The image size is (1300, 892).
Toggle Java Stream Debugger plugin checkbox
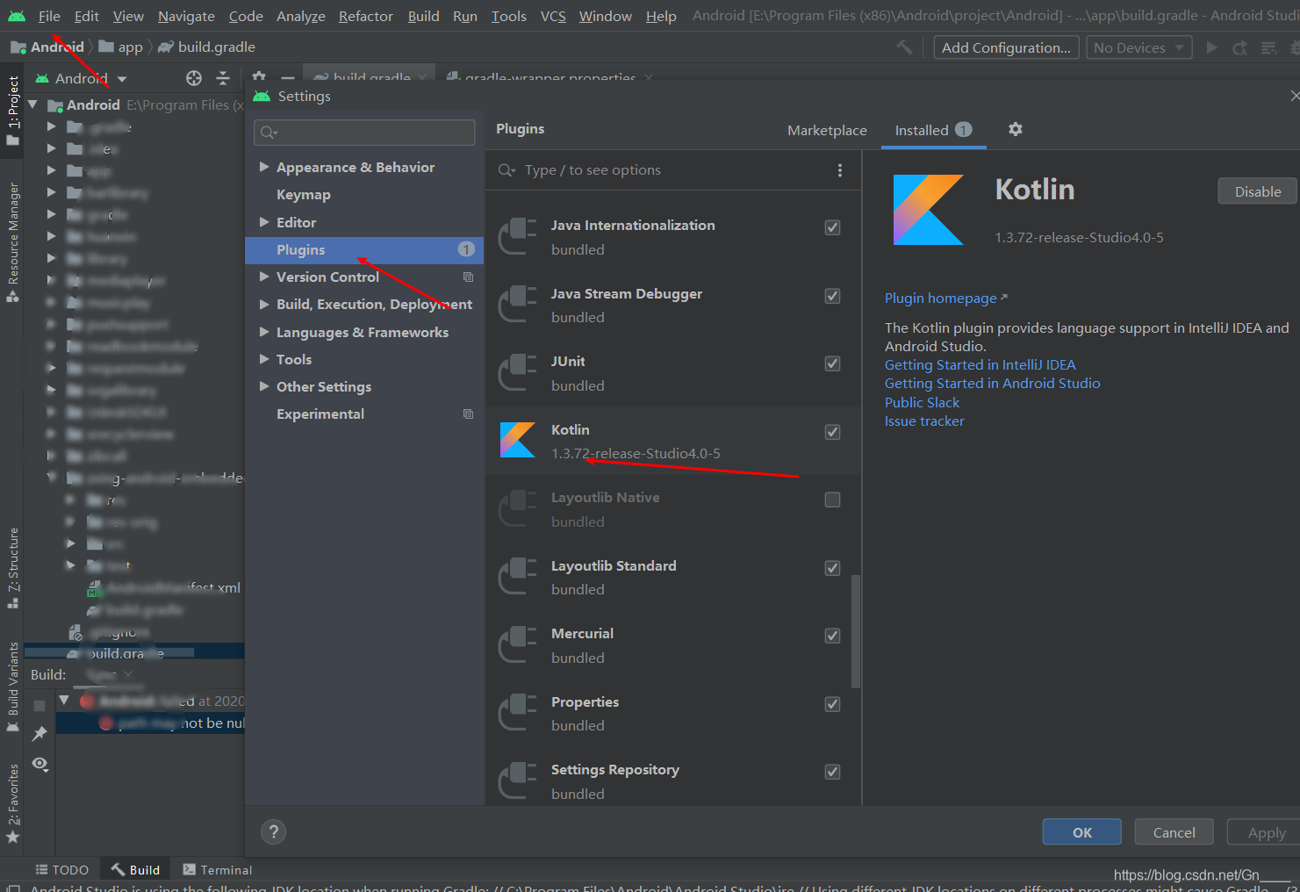click(832, 296)
